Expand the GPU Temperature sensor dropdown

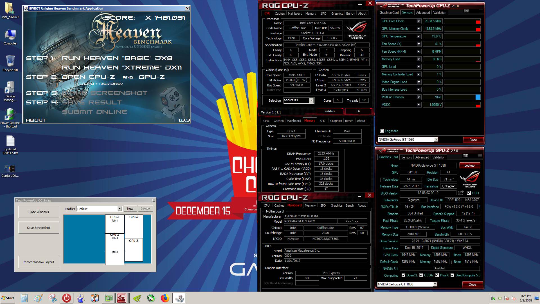(418, 36)
